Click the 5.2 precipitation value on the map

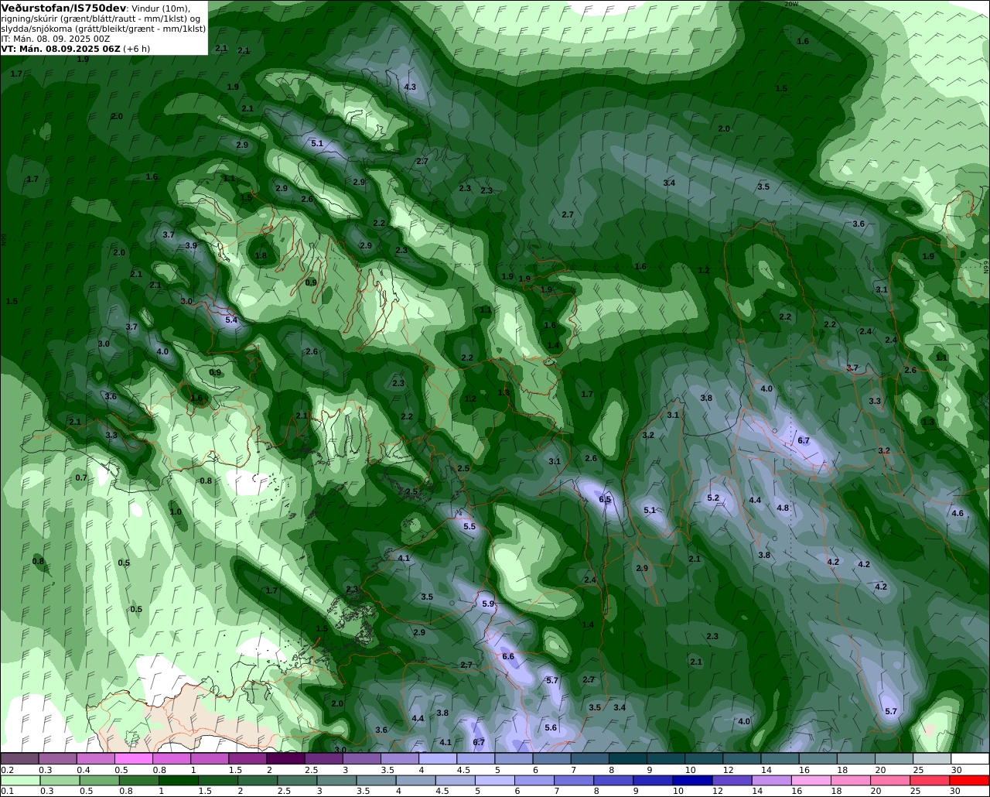point(713,498)
